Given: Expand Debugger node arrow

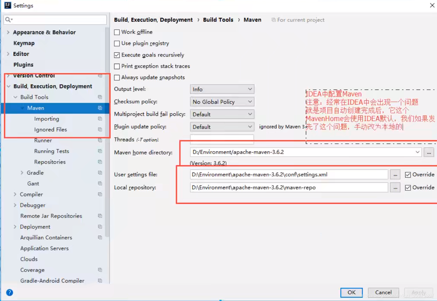Looking at the screenshot, I should click(x=15, y=205).
